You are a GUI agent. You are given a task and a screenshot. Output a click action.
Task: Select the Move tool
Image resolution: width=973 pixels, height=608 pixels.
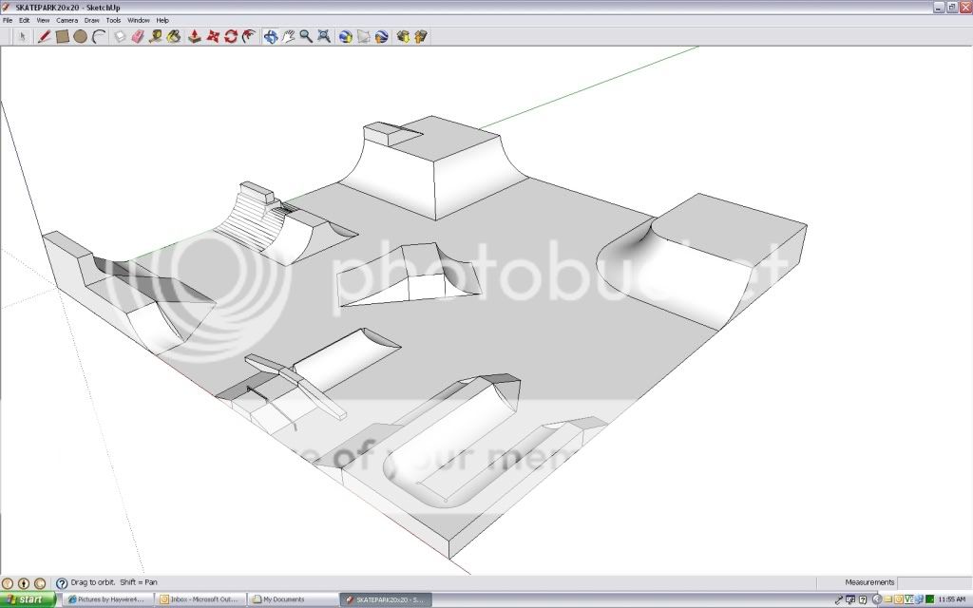tap(212, 36)
